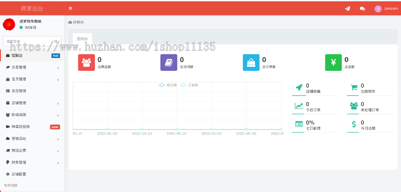The image size is (401, 192).
Task: Open 物流运费 menu item
Action: tap(32, 151)
